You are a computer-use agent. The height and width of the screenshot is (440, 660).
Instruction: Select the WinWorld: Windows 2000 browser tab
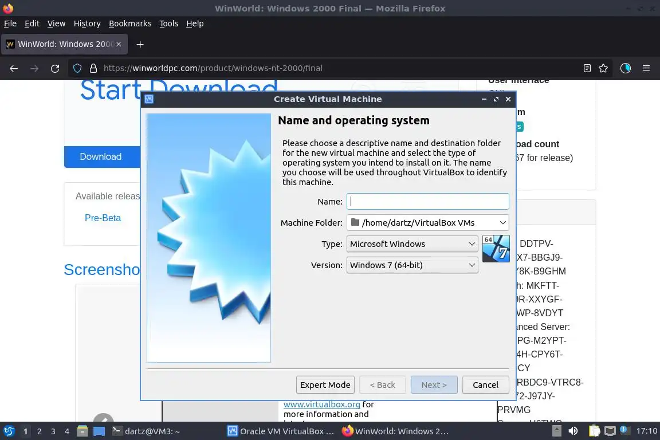(64, 44)
